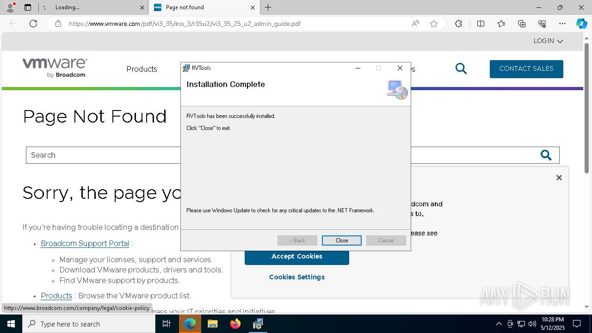Open network status tray icon
Image resolution: width=592 pixels, height=333 pixels.
[521, 324]
